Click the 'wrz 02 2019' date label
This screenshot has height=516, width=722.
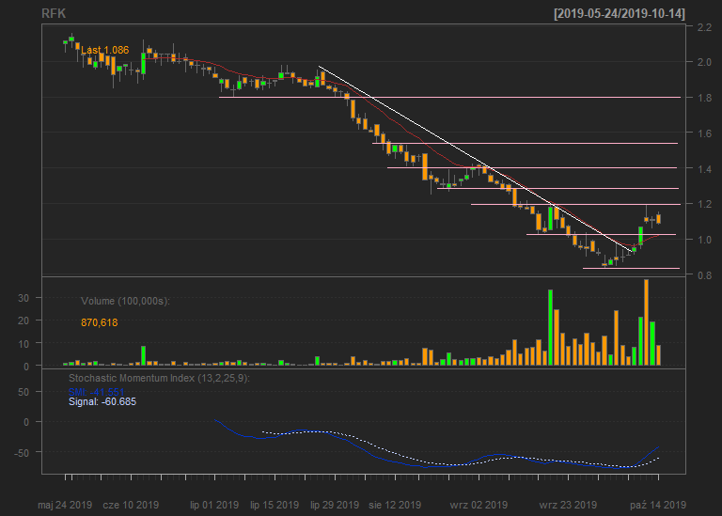(x=479, y=505)
